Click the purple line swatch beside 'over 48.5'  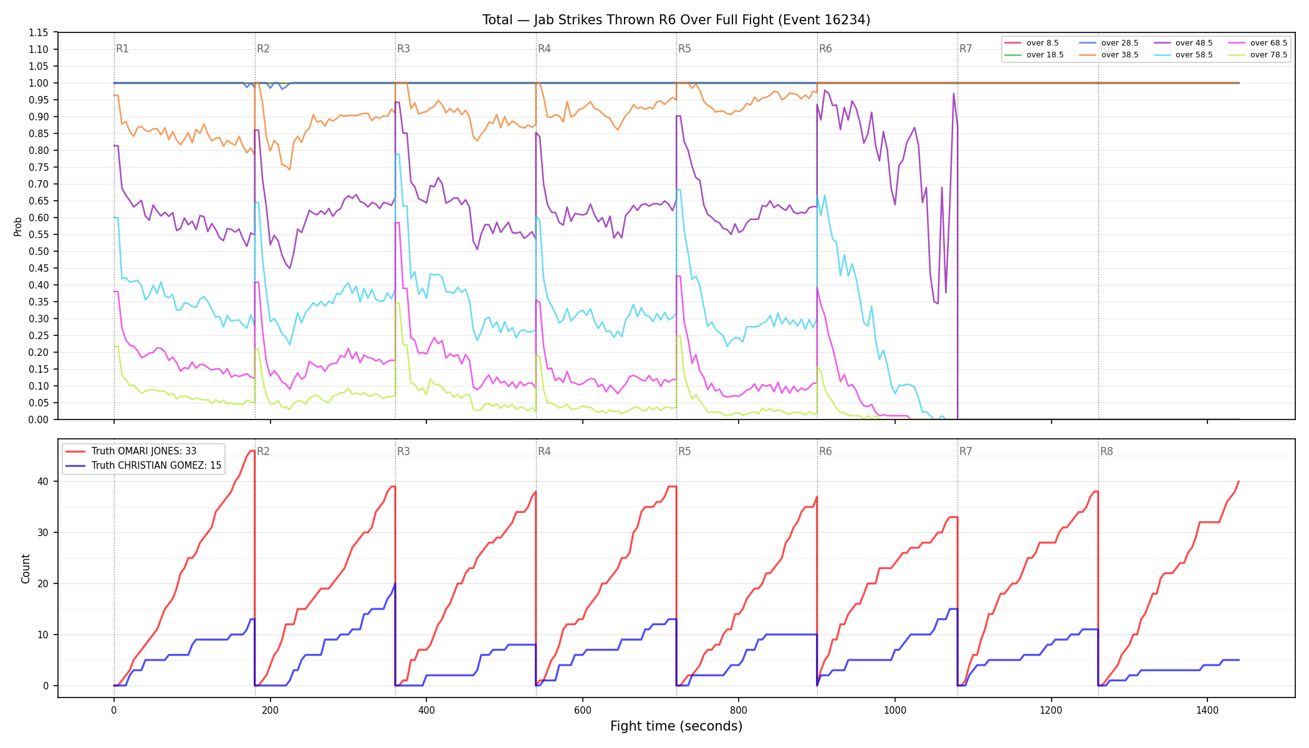pos(1162,43)
